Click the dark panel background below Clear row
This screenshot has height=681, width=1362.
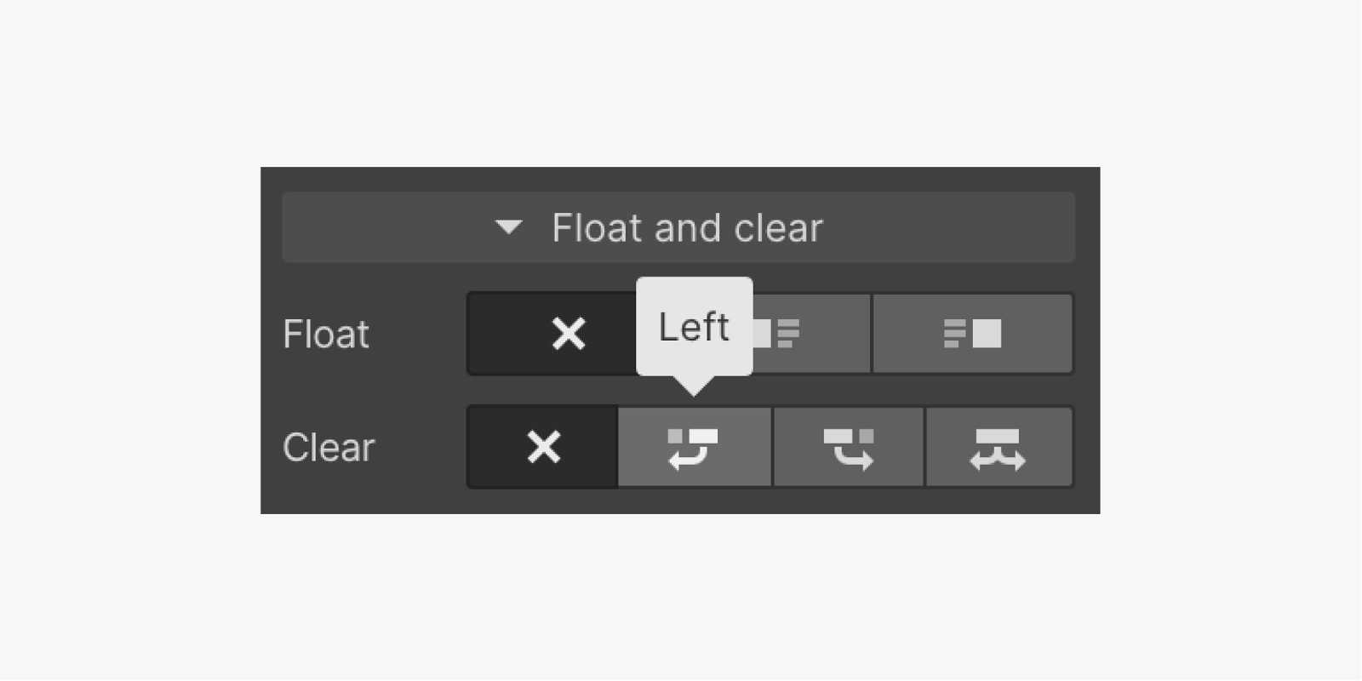pyautogui.click(x=681, y=502)
